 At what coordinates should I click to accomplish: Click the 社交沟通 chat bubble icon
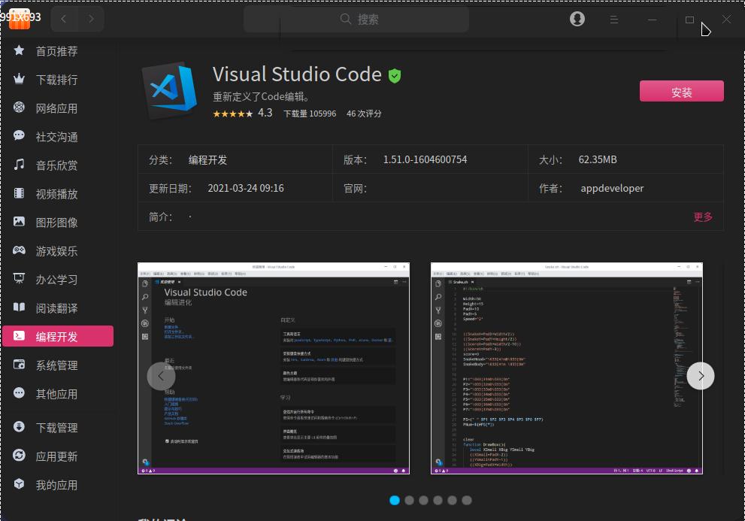pos(20,137)
